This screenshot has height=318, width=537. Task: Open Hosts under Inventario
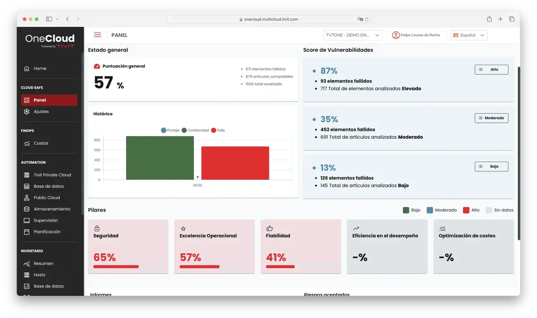click(49, 275)
